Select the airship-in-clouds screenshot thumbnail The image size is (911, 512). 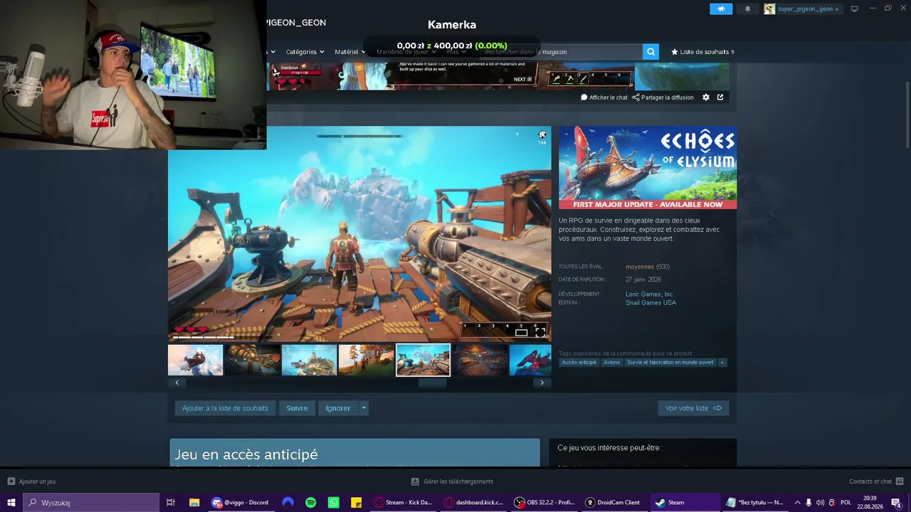195,360
